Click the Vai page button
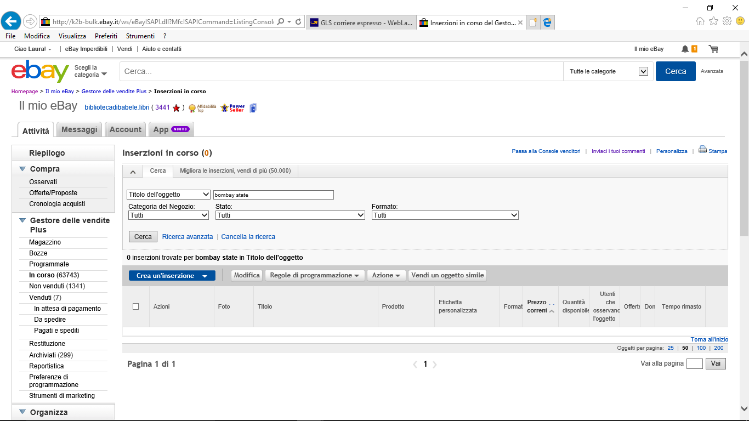749x421 pixels. point(716,363)
